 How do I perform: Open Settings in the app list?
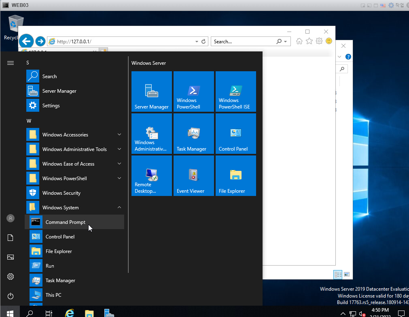(x=74, y=106)
